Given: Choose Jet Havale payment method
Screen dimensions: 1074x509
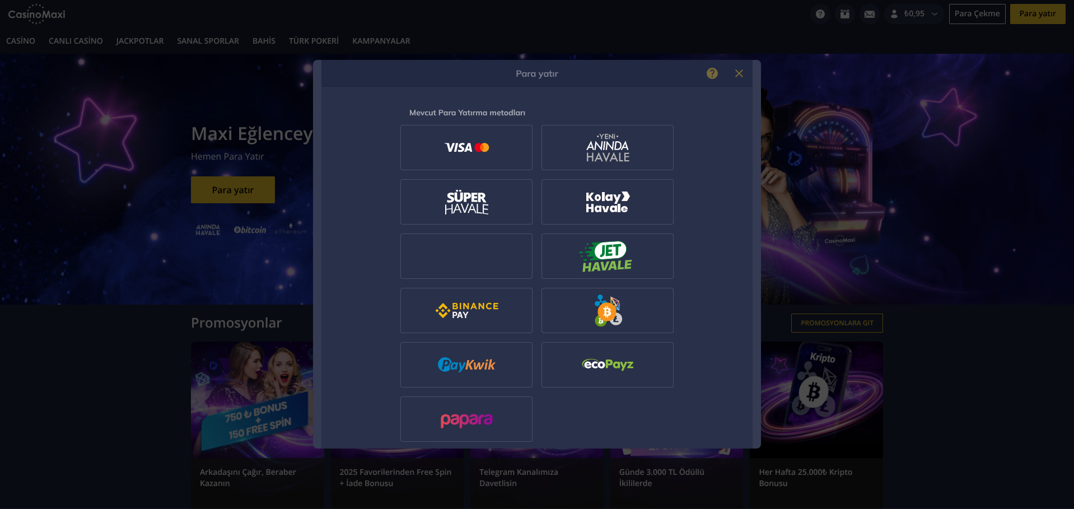Looking at the screenshot, I should click(x=608, y=256).
